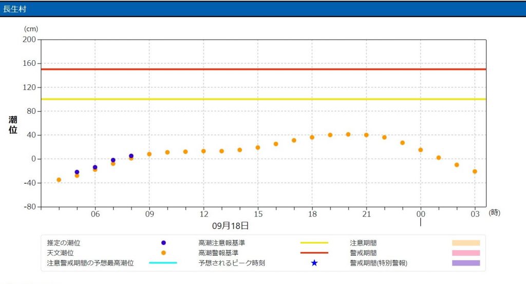Click the (時) unit label
The height and width of the screenshot is (284, 526).
(x=495, y=212)
